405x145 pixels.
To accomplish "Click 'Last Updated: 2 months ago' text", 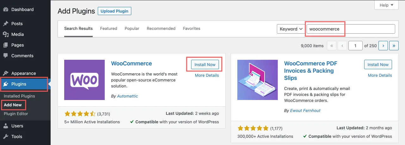I will (364, 128).
